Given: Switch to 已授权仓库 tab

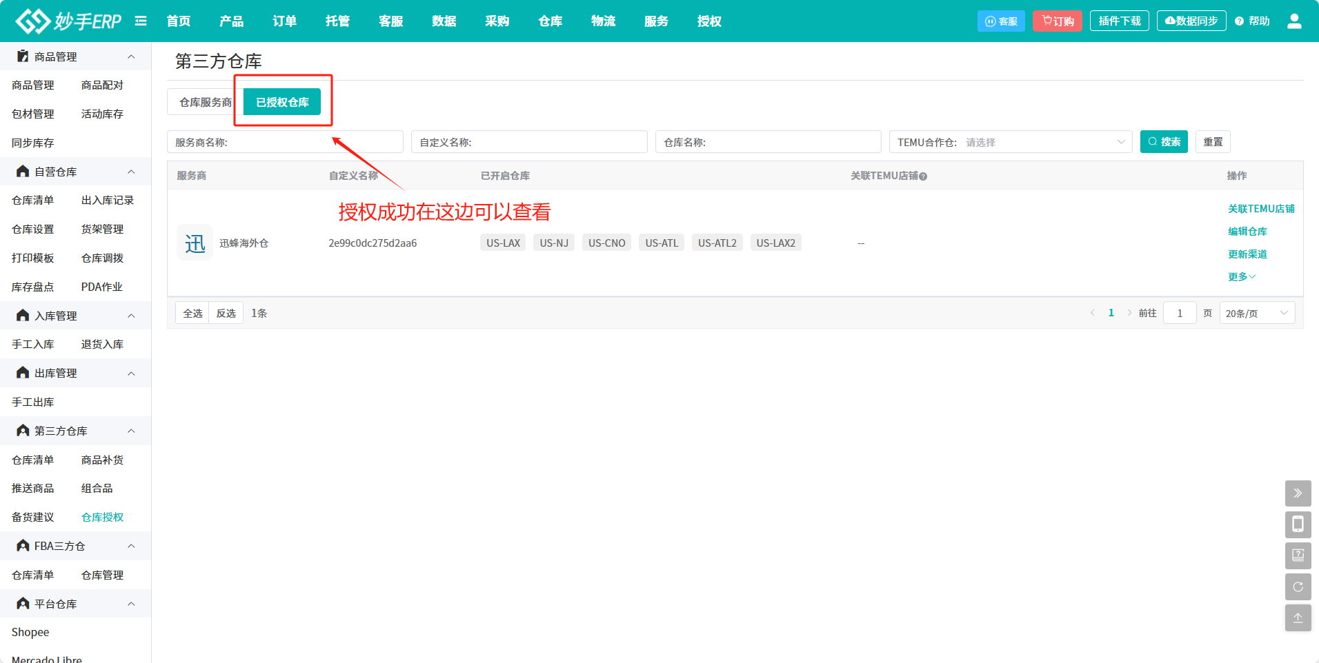Looking at the screenshot, I should click(x=282, y=102).
